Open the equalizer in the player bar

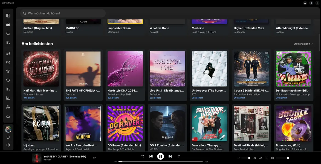tap(255, 158)
